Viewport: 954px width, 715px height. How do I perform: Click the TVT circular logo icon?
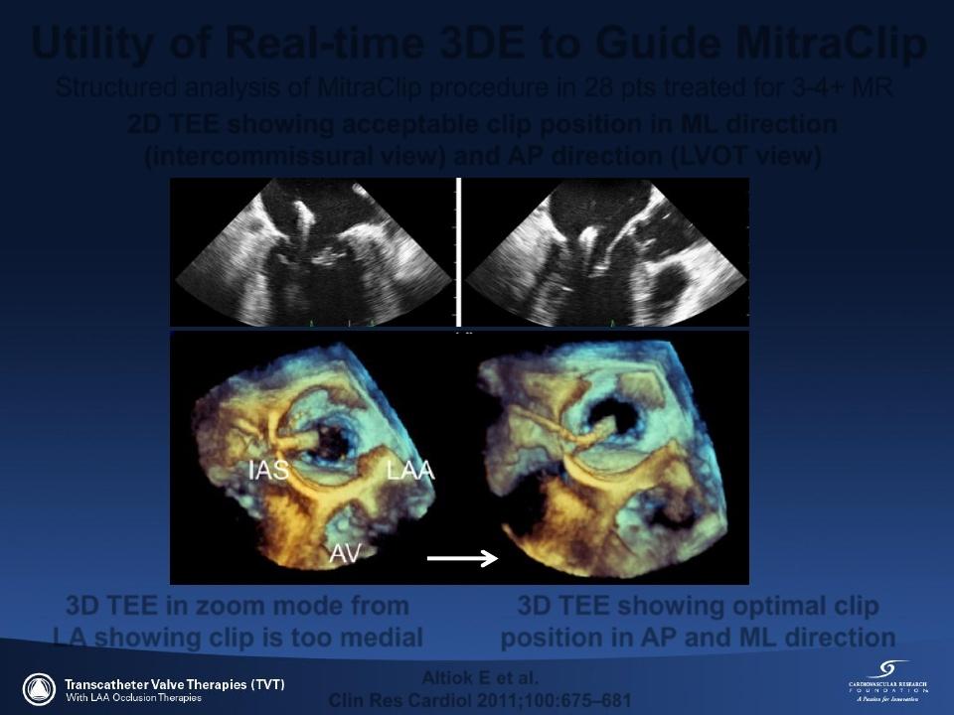point(39,690)
